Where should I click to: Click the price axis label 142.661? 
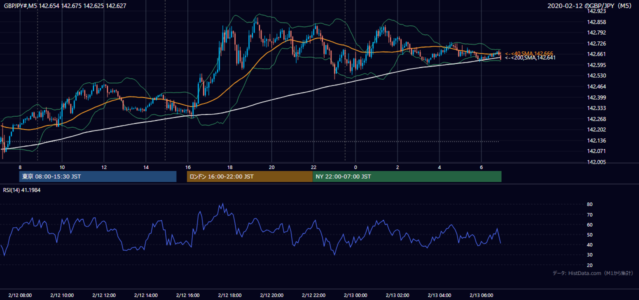tap(596, 54)
